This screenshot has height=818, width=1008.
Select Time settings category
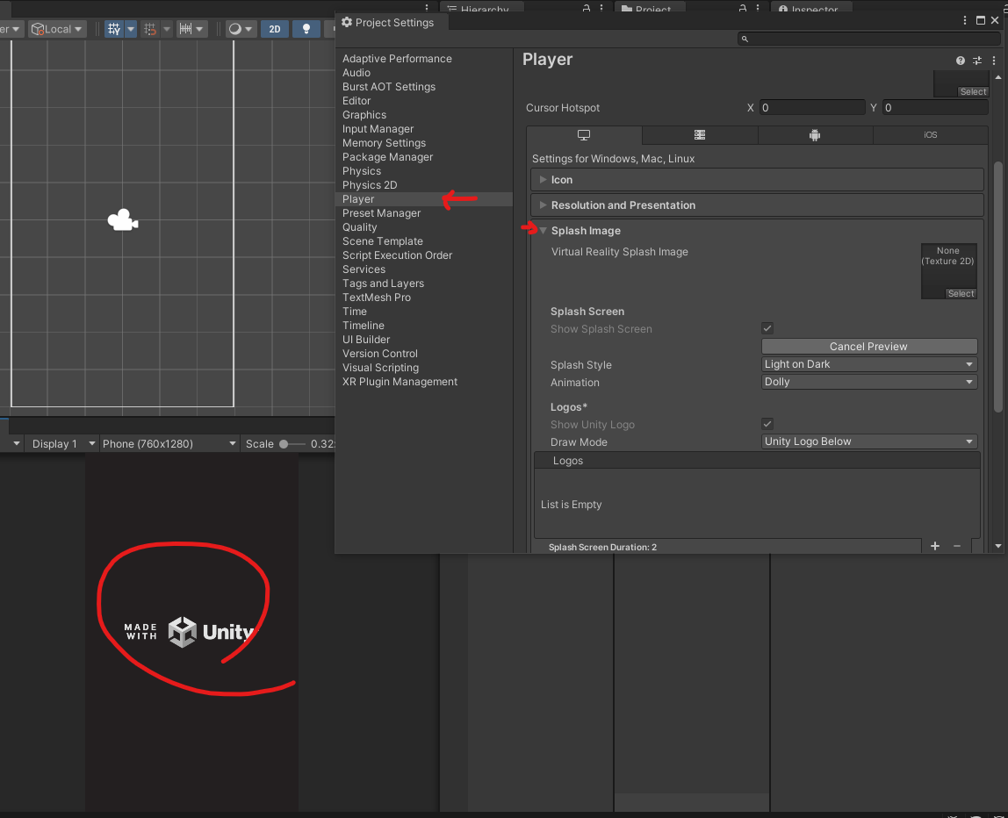pos(354,312)
